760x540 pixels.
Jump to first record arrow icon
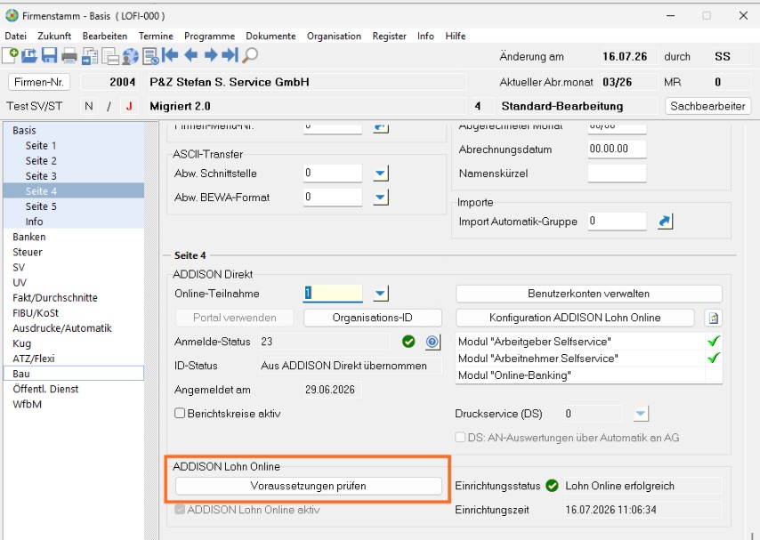pos(170,55)
